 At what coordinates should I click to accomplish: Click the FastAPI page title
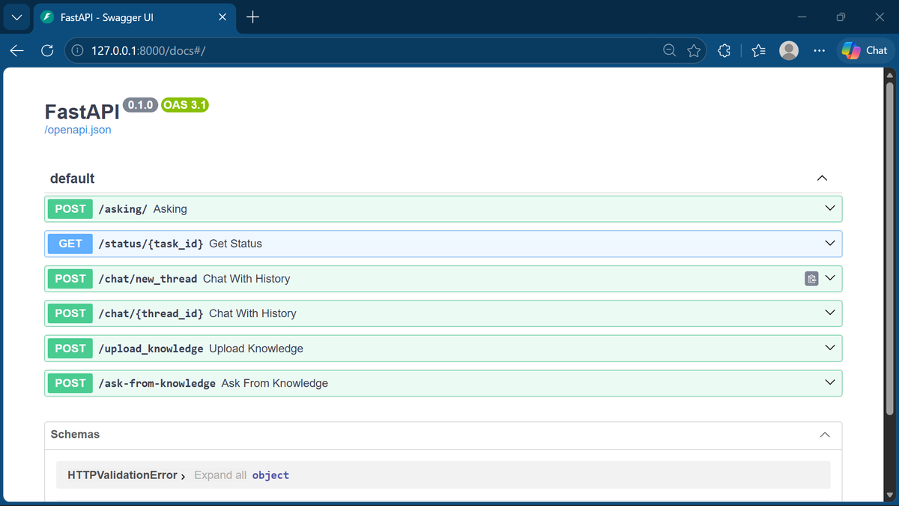tap(82, 112)
